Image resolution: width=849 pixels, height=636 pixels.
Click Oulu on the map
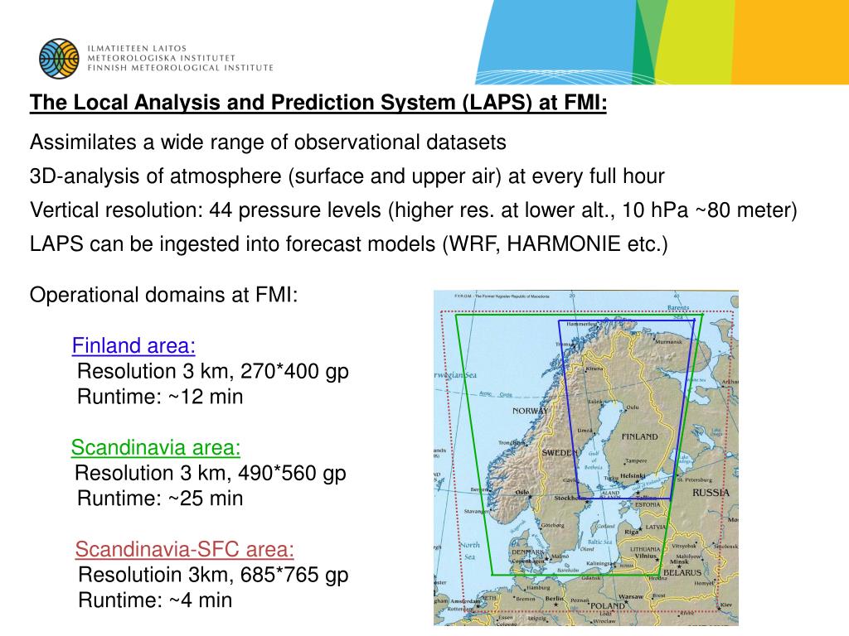pos(632,407)
